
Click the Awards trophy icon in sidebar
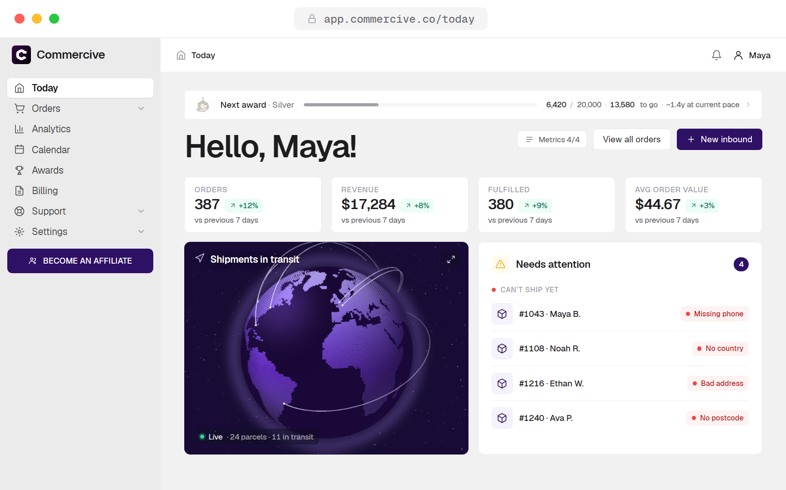pos(20,170)
